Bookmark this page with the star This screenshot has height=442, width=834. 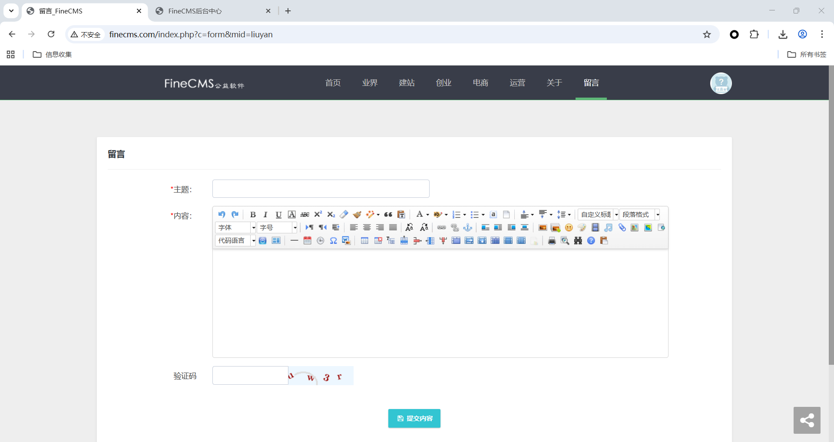(x=707, y=34)
